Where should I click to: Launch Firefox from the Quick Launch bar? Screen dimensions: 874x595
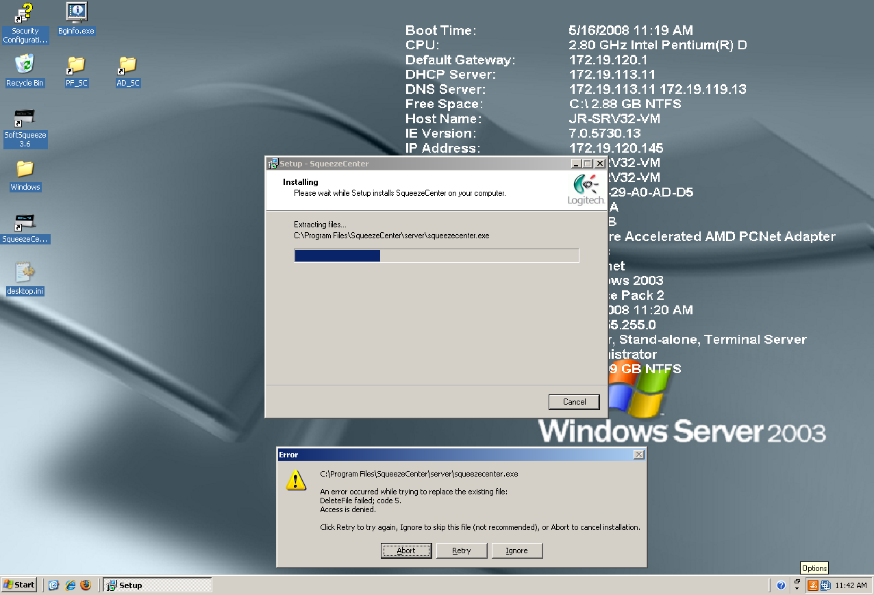coord(86,585)
